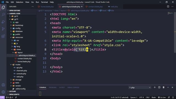Create a new terminal with plus icon
This screenshot has height=99, width=176.
[155, 87]
